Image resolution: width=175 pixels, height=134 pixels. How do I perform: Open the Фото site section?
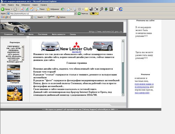click(31, 34)
